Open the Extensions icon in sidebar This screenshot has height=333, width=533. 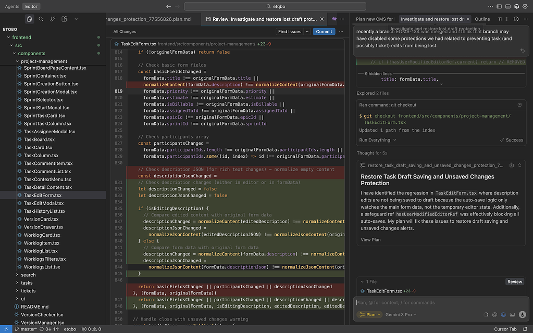(64, 19)
